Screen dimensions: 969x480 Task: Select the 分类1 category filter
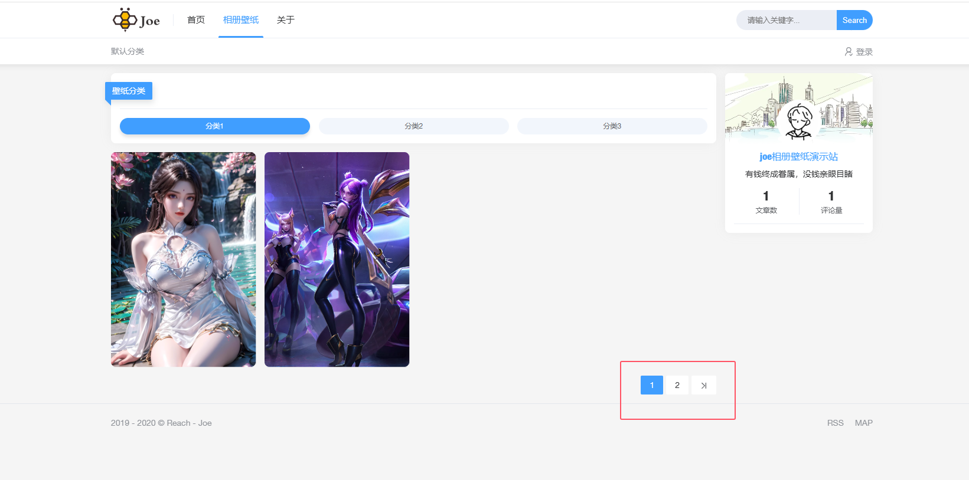coord(214,126)
